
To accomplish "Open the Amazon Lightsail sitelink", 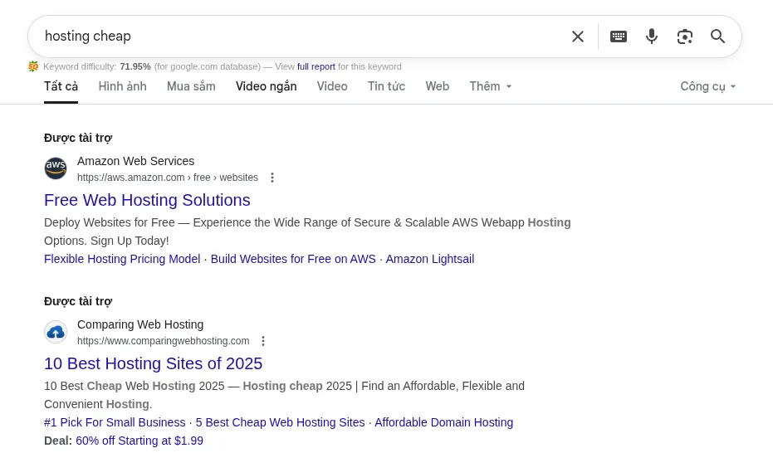I will (x=430, y=259).
